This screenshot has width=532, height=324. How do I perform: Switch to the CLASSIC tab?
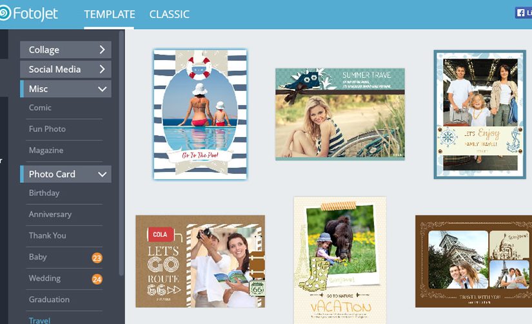(170, 14)
